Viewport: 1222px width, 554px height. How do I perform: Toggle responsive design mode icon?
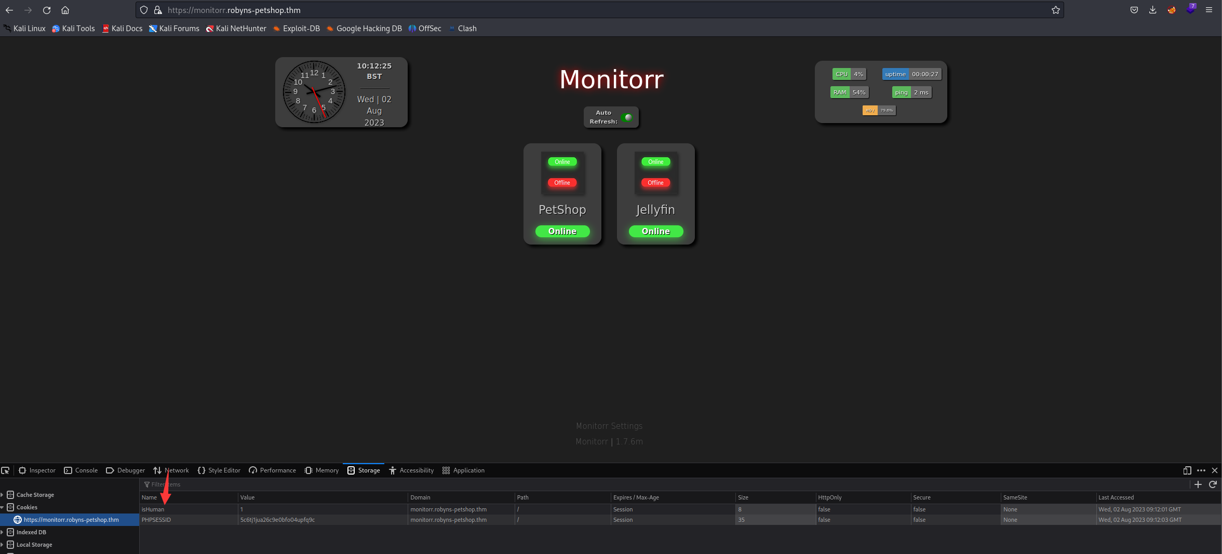[x=1187, y=470]
